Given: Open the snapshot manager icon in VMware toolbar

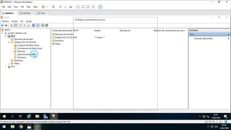Looking at the screenshot, I should point(71,7).
